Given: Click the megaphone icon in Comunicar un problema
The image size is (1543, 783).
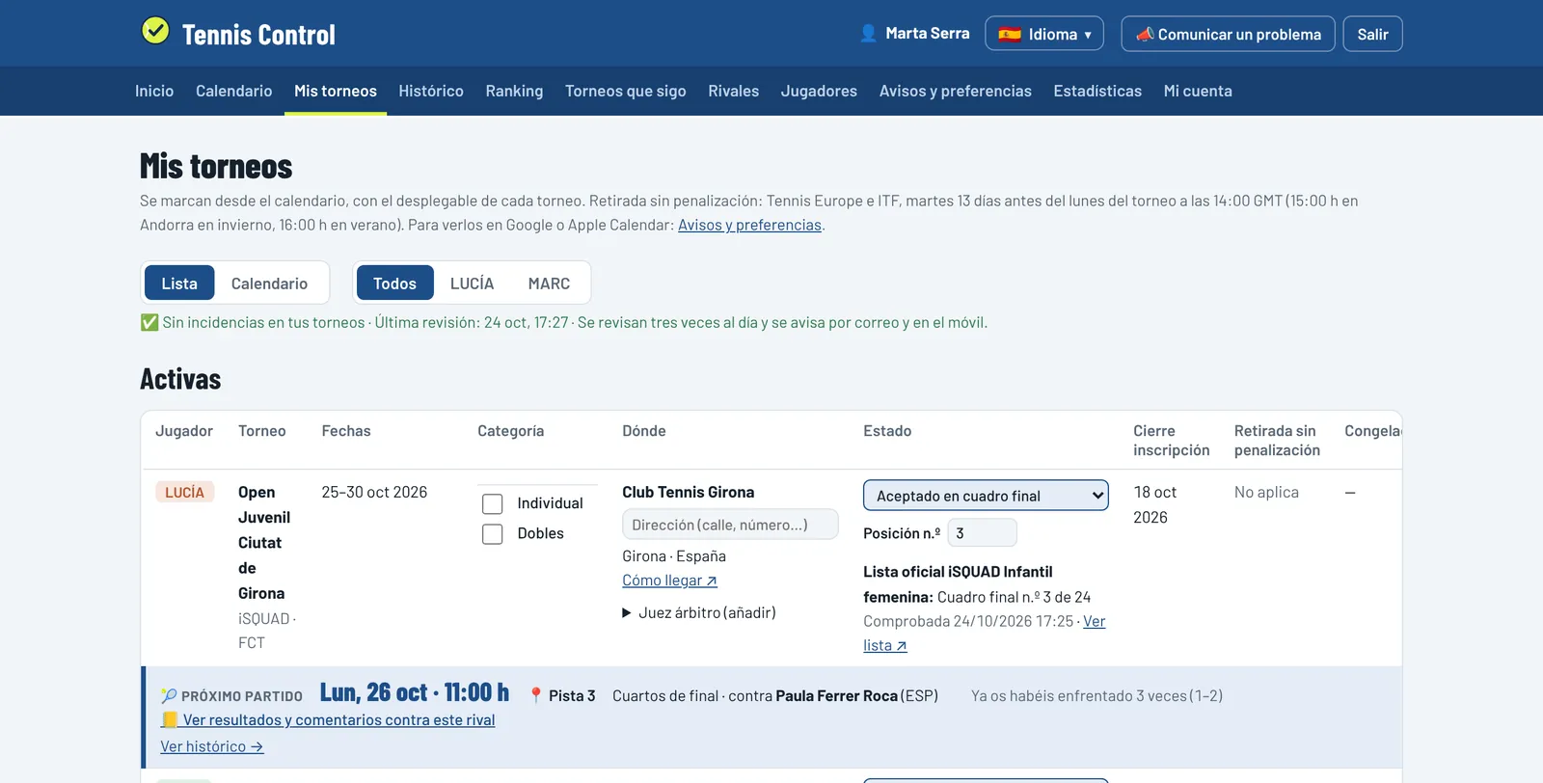Looking at the screenshot, I should click(1145, 35).
